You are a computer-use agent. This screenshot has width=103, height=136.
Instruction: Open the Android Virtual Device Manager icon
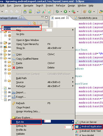pos(30,12)
